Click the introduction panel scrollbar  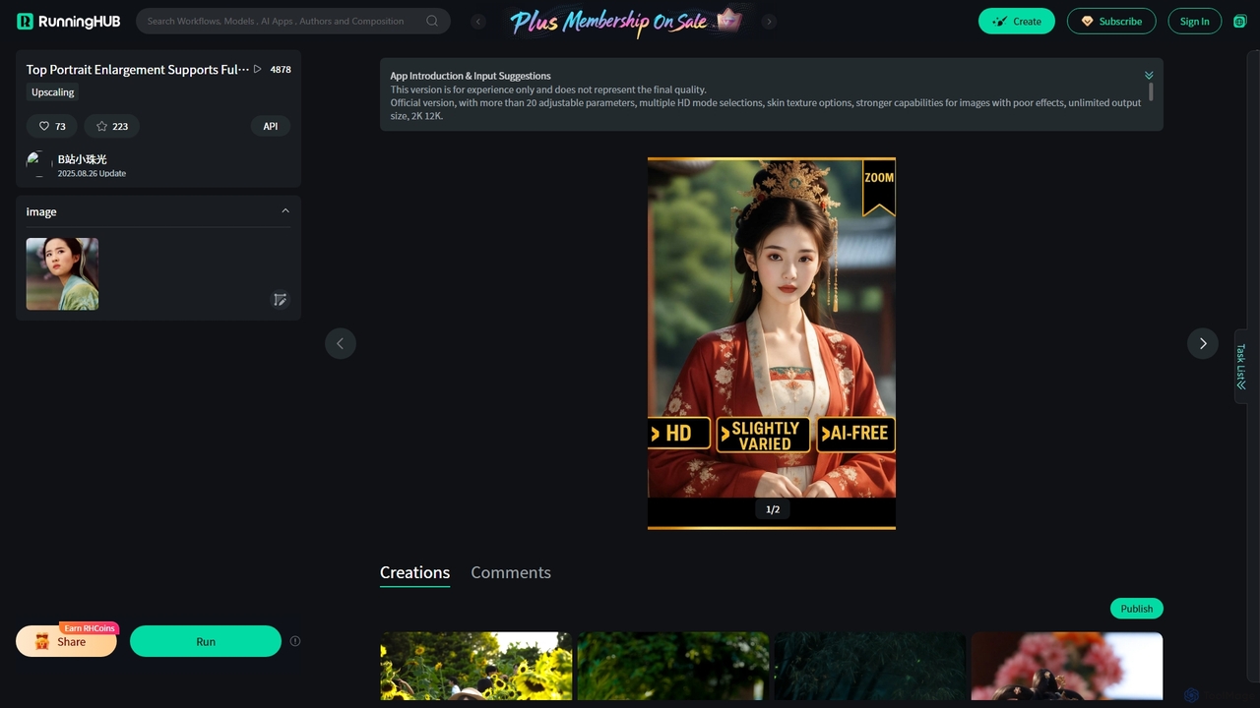(1151, 92)
